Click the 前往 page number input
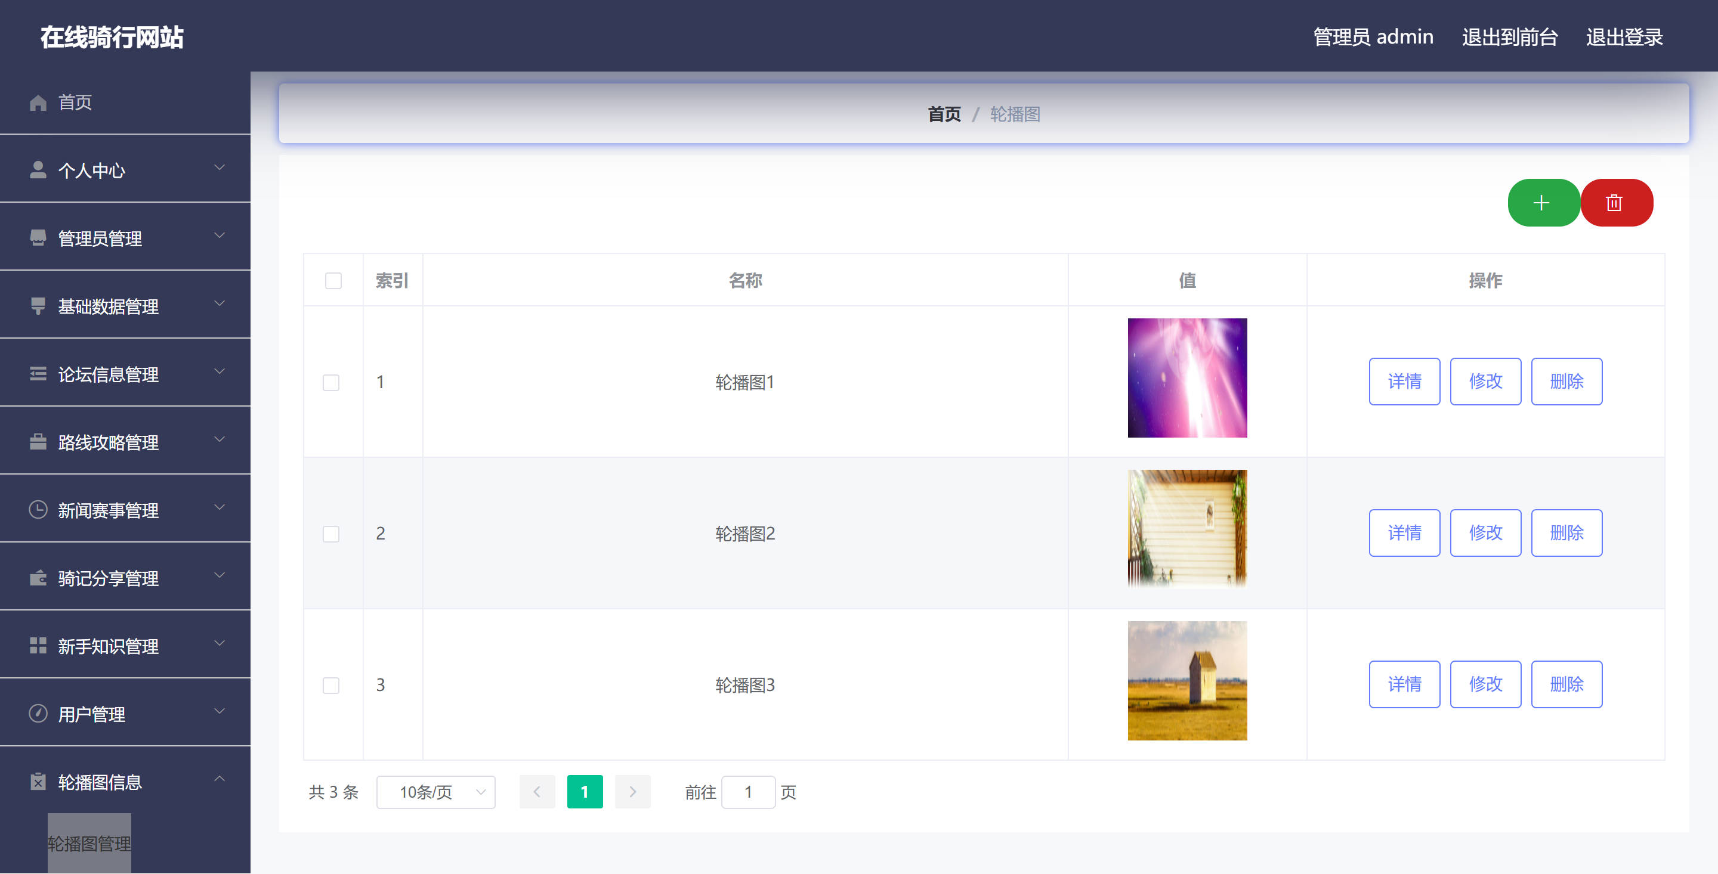 pyautogui.click(x=748, y=792)
